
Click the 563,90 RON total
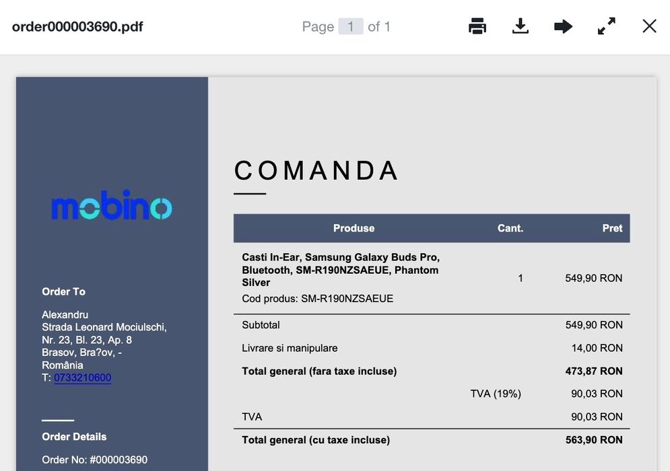click(x=593, y=440)
